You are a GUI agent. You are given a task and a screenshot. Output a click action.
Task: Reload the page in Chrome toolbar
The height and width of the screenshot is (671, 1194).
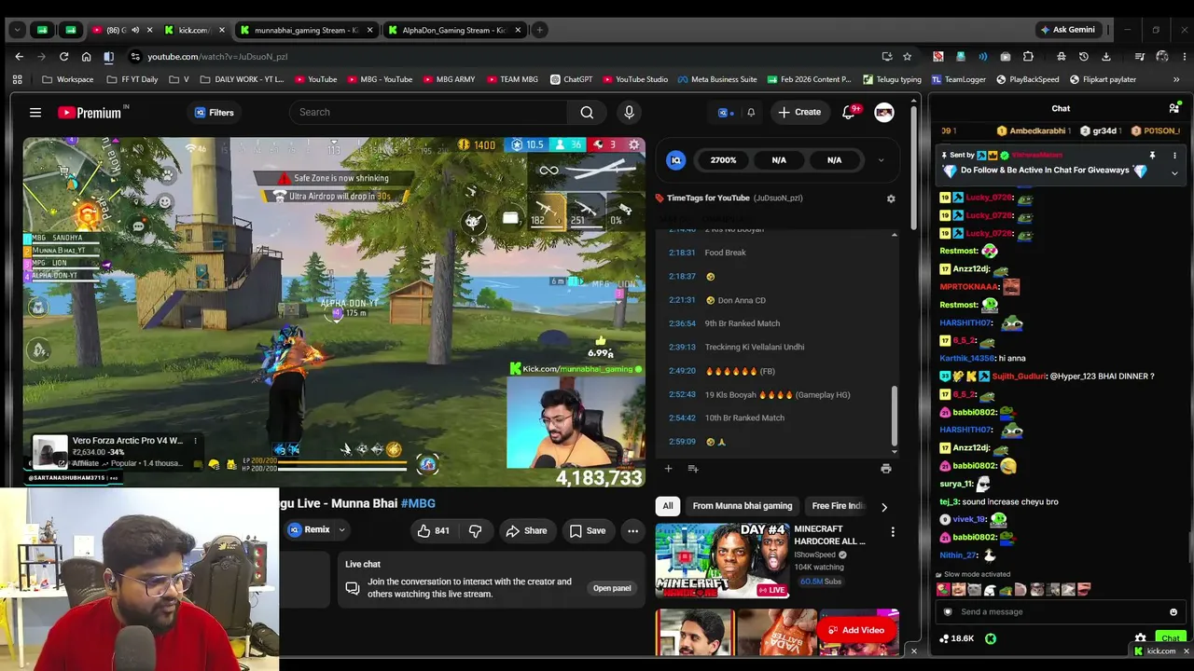62,57
